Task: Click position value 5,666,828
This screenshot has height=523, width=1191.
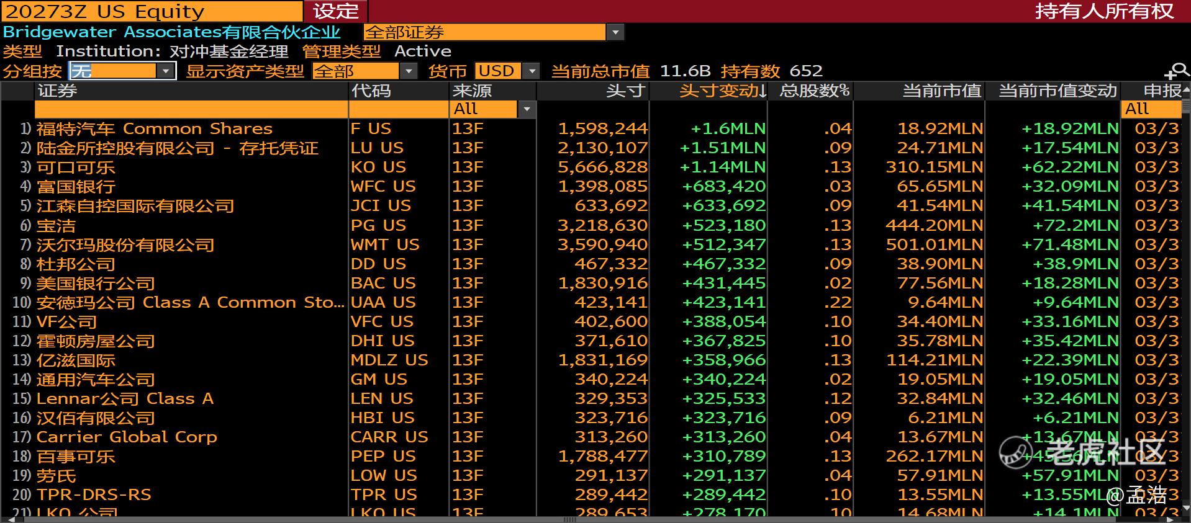Action: pyautogui.click(x=602, y=167)
